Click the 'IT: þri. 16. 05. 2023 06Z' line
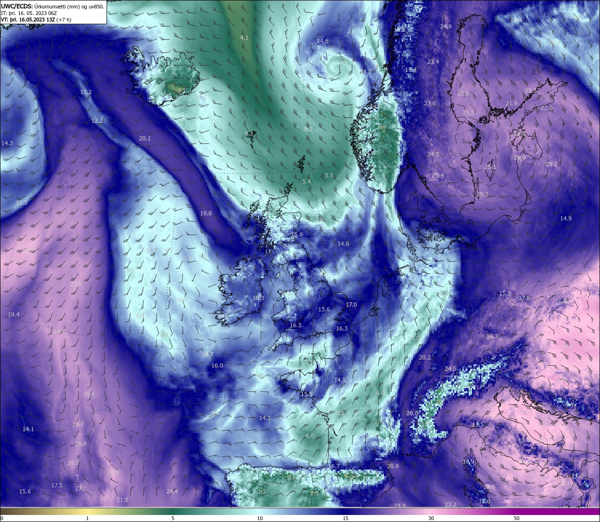The image size is (600, 522). (x=29, y=13)
